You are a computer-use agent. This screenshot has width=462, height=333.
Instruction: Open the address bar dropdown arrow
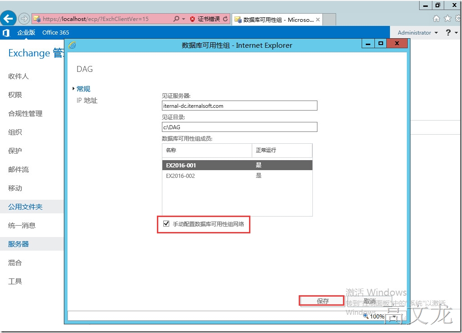tap(183, 19)
